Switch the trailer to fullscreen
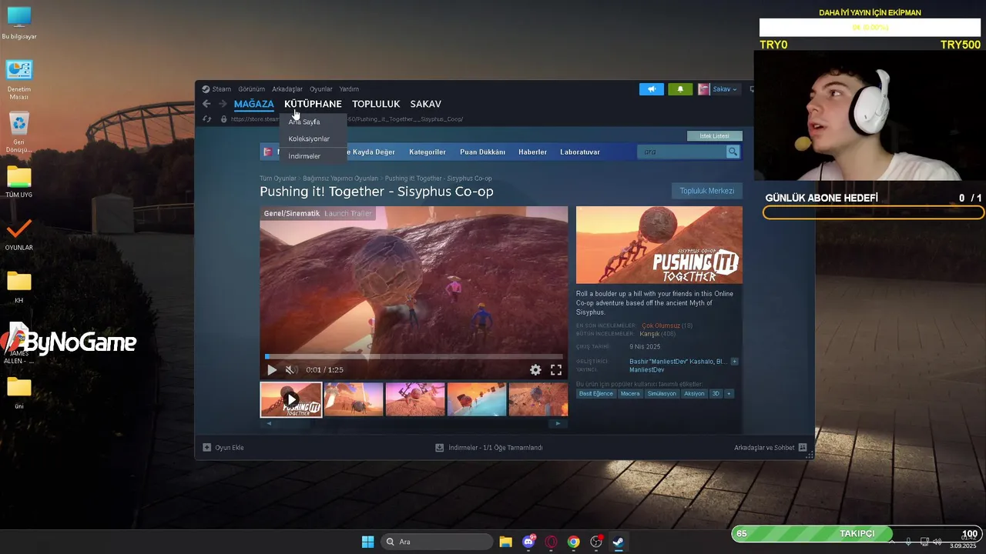The height and width of the screenshot is (554, 986). [x=556, y=370]
